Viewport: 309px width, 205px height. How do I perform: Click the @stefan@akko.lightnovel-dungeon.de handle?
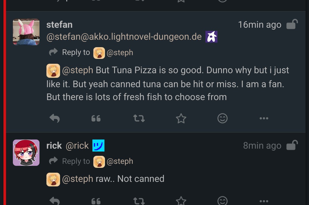coord(124,37)
